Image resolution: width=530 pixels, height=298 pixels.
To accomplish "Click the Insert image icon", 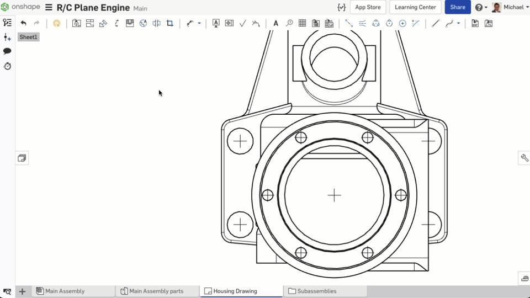I will click(489, 23).
